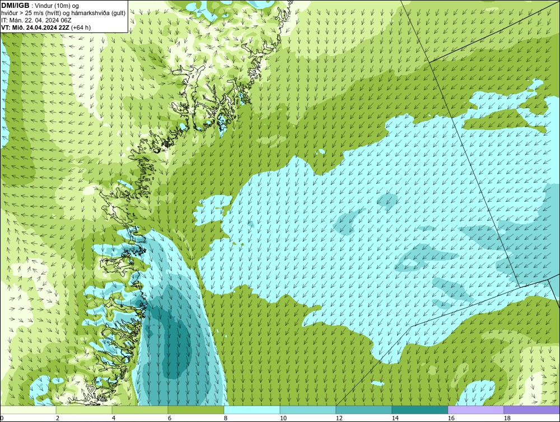
Task: Click the legend label '4'
Action: point(114,418)
